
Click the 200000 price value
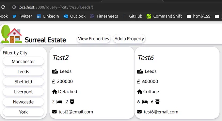pyautogui.click(x=65, y=82)
